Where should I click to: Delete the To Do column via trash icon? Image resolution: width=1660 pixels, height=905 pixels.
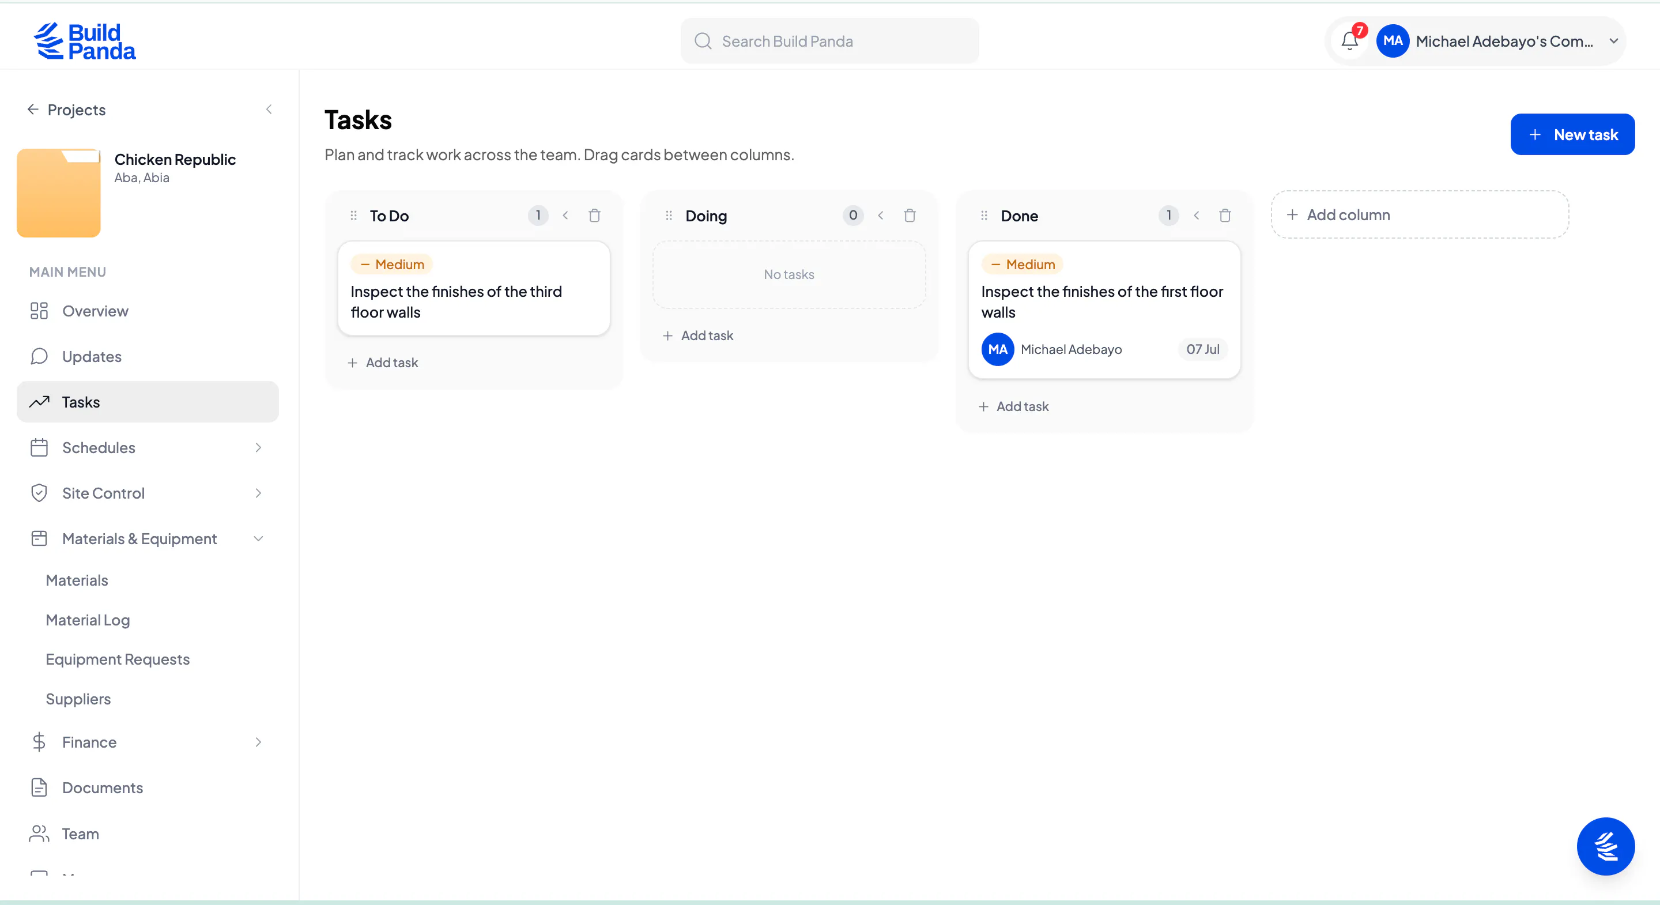point(594,215)
